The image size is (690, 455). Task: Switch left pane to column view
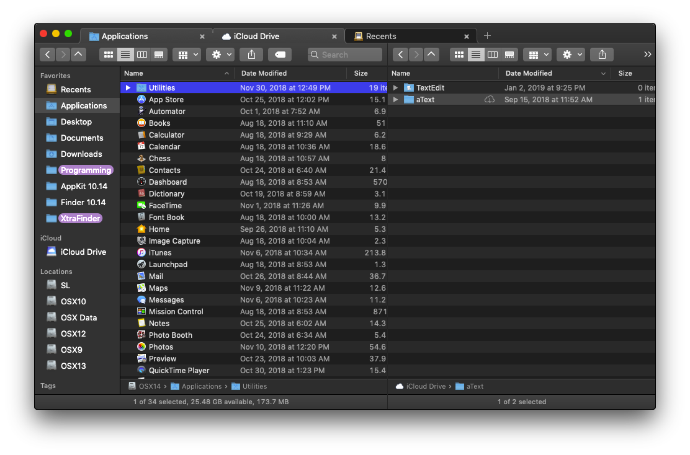[142, 55]
